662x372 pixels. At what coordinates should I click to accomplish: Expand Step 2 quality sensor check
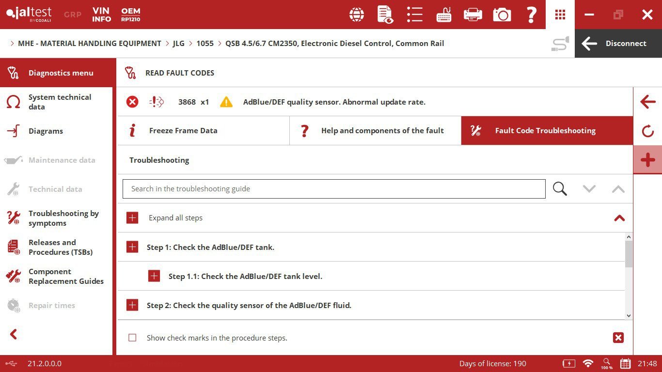pos(132,305)
